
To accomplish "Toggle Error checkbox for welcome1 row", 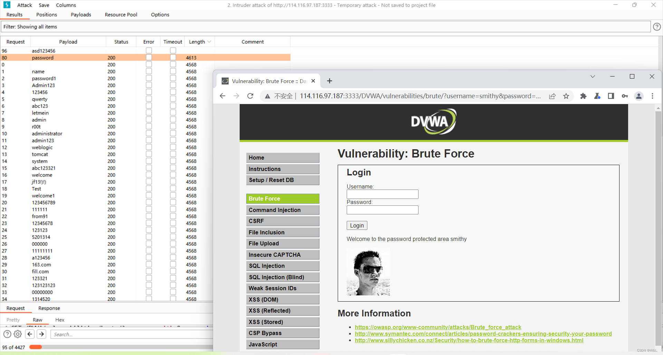I will (x=149, y=195).
